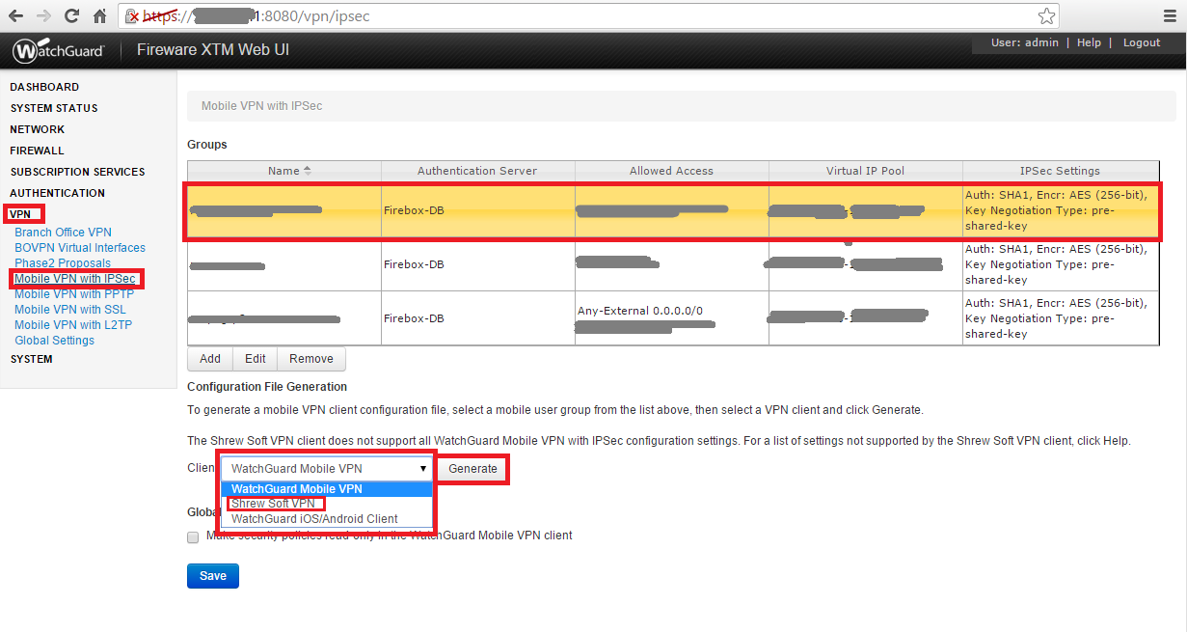
Task: Bookmark this page with the star icon
Action: click(1046, 16)
